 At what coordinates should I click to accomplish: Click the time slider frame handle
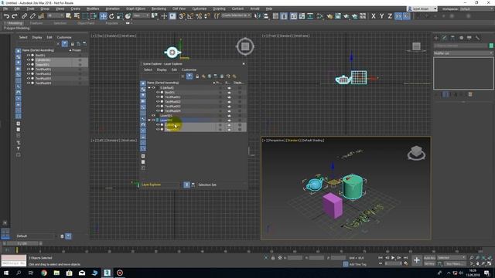pyautogui.click(x=22, y=244)
